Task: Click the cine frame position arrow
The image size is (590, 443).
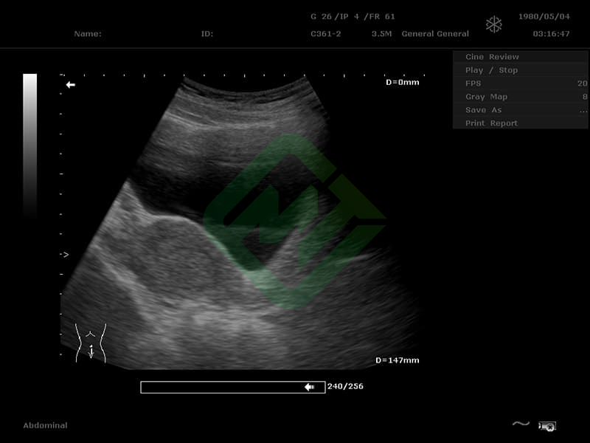Action: (x=309, y=387)
